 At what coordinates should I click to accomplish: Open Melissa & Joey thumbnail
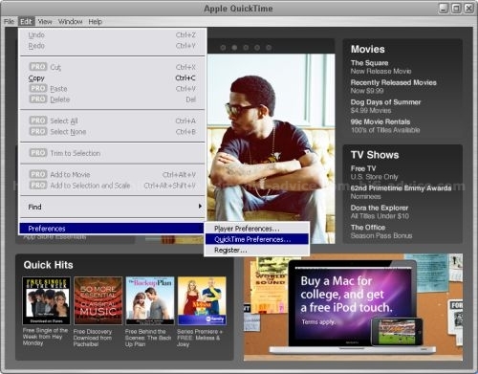click(202, 300)
